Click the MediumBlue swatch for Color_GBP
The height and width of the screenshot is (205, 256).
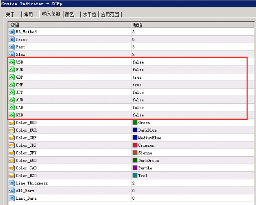pyautogui.click(x=135, y=138)
